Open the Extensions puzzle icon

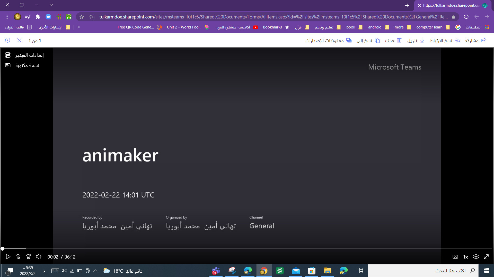[x=38, y=17]
